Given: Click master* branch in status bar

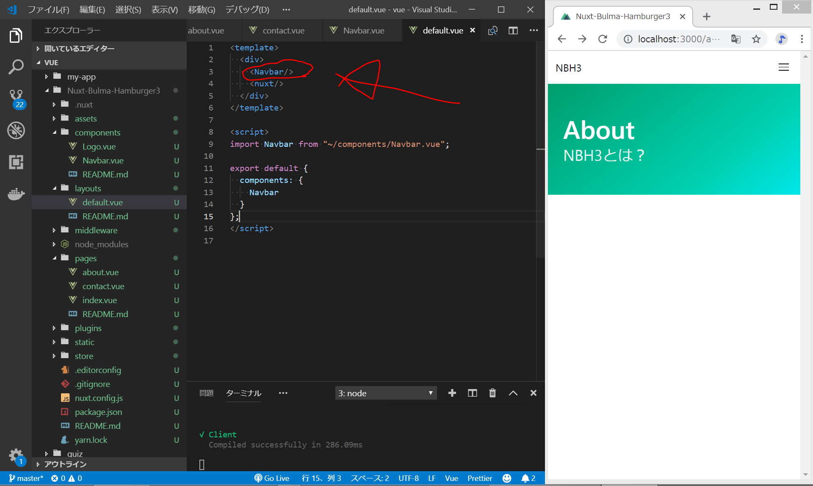Looking at the screenshot, I should (26, 478).
